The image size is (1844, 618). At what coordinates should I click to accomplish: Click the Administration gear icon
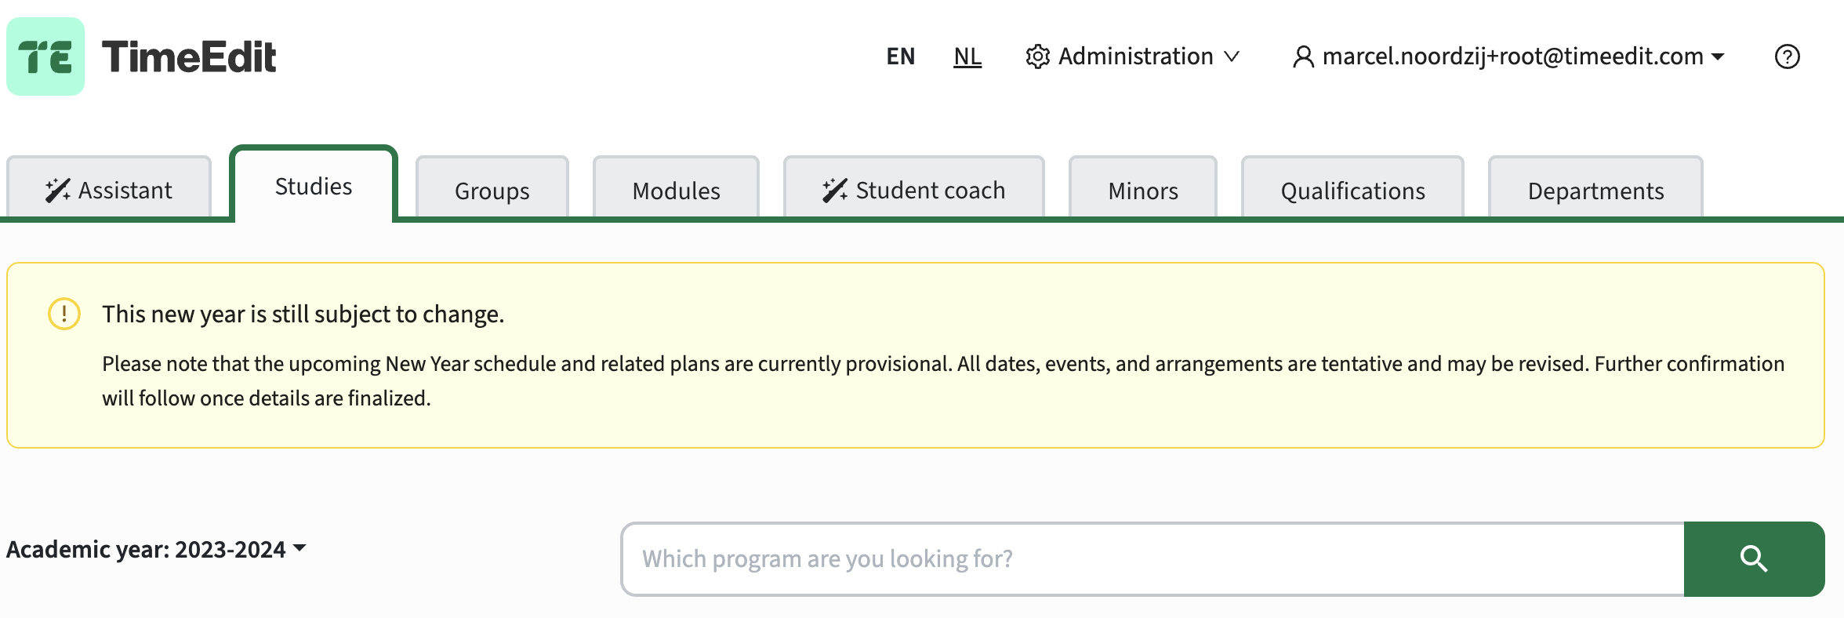(1037, 56)
